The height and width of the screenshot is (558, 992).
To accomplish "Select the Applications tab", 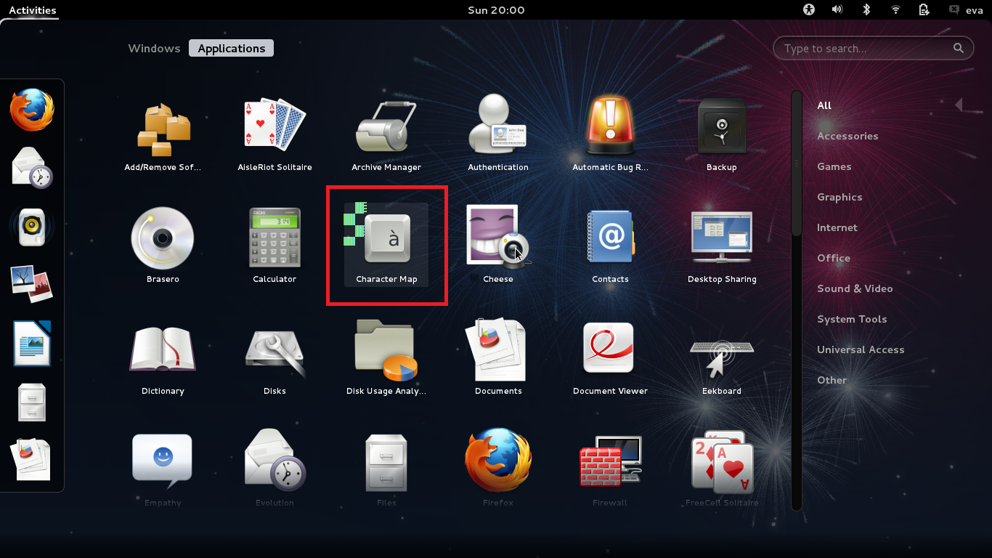I will click(x=232, y=49).
